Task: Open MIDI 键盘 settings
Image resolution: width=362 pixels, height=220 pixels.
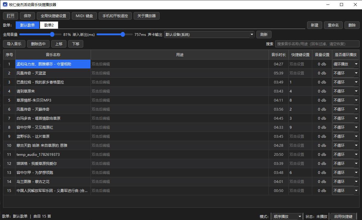Action: [84, 16]
